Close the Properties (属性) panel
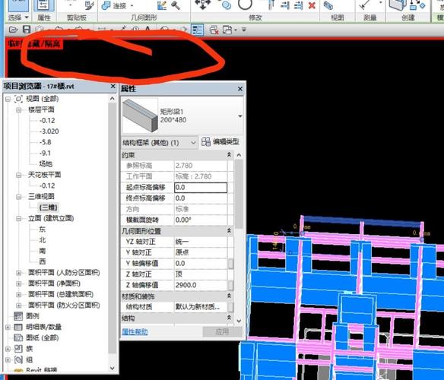 tap(240, 89)
